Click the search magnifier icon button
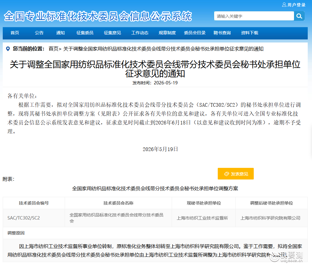 pyautogui.click(x=299, y=16)
